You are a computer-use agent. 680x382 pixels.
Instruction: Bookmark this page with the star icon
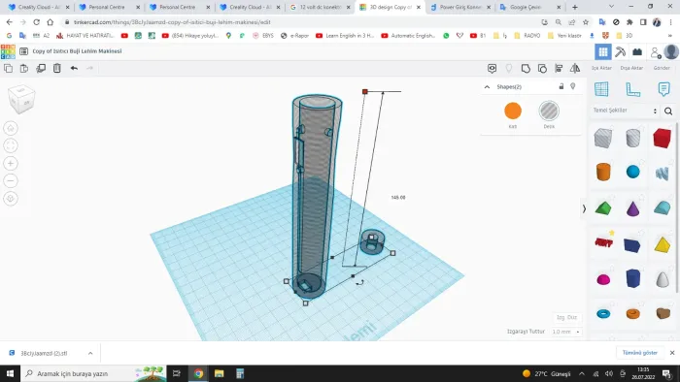point(586,22)
